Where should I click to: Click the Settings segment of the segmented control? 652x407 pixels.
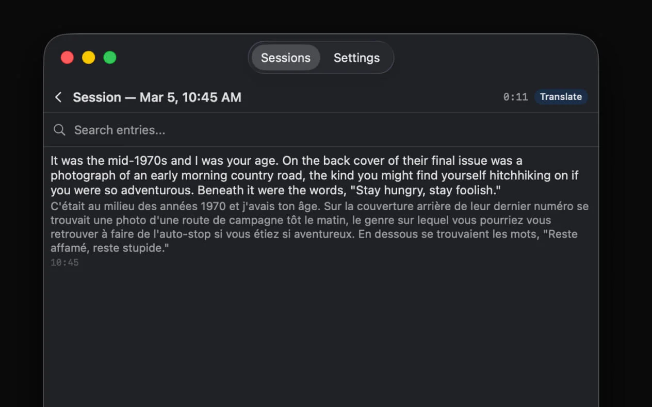click(x=356, y=58)
